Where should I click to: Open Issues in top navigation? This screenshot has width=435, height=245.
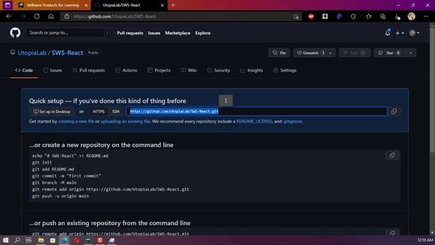click(x=154, y=33)
